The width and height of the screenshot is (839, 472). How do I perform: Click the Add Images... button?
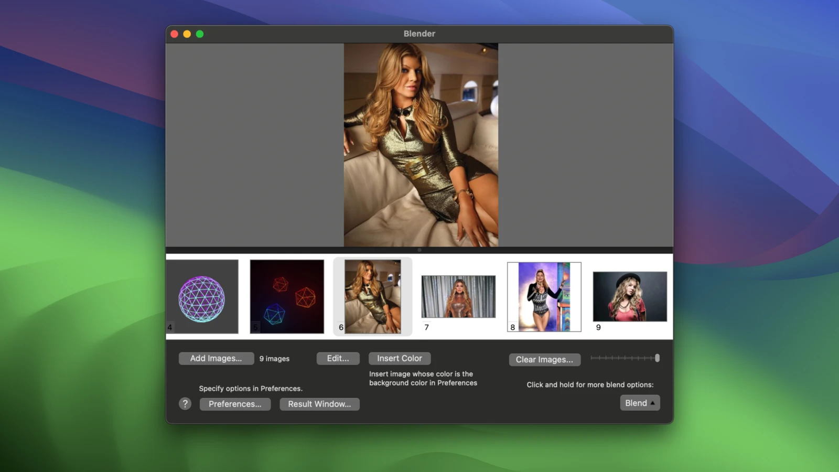tap(216, 359)
